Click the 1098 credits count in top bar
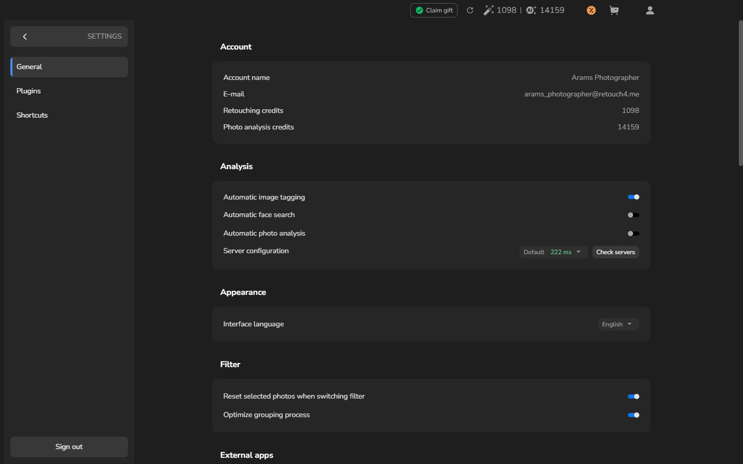This screenshot has height=464, width=743. click(507, 10)
